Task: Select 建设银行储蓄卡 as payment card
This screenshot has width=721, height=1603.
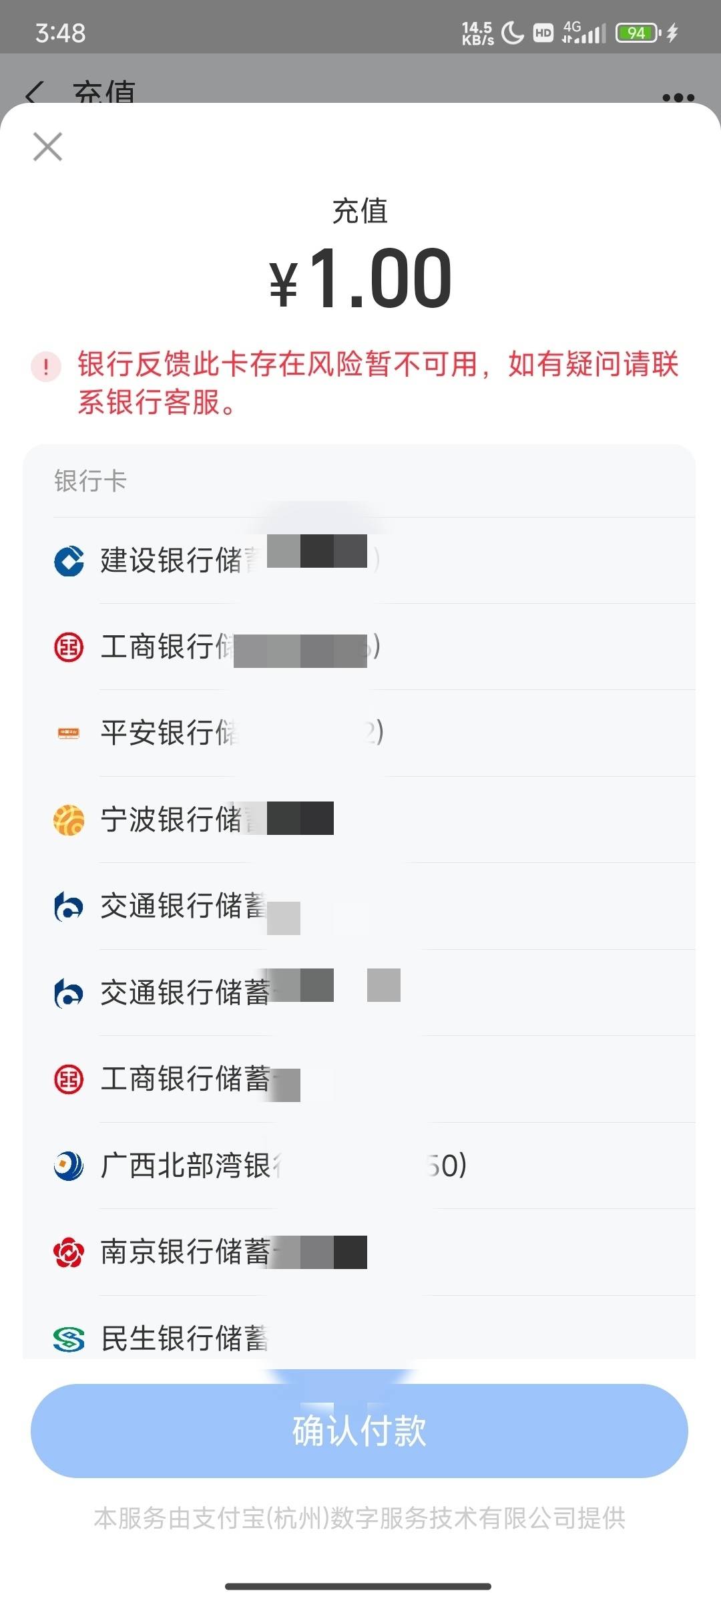Action: coord(360,560)
